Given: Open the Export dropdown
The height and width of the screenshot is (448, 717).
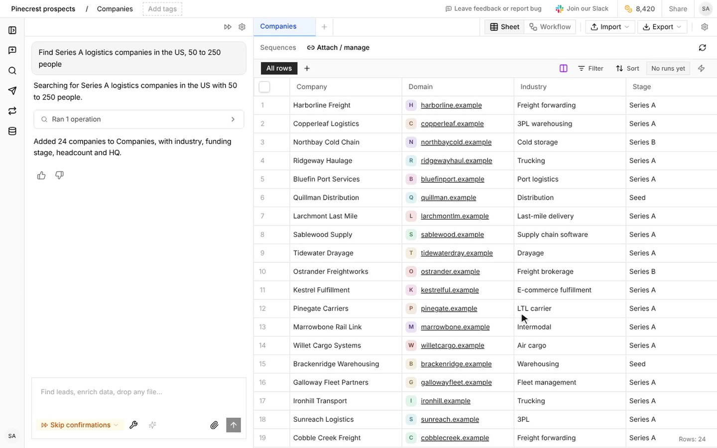Looking at the screenshot, I should [662, 27].
